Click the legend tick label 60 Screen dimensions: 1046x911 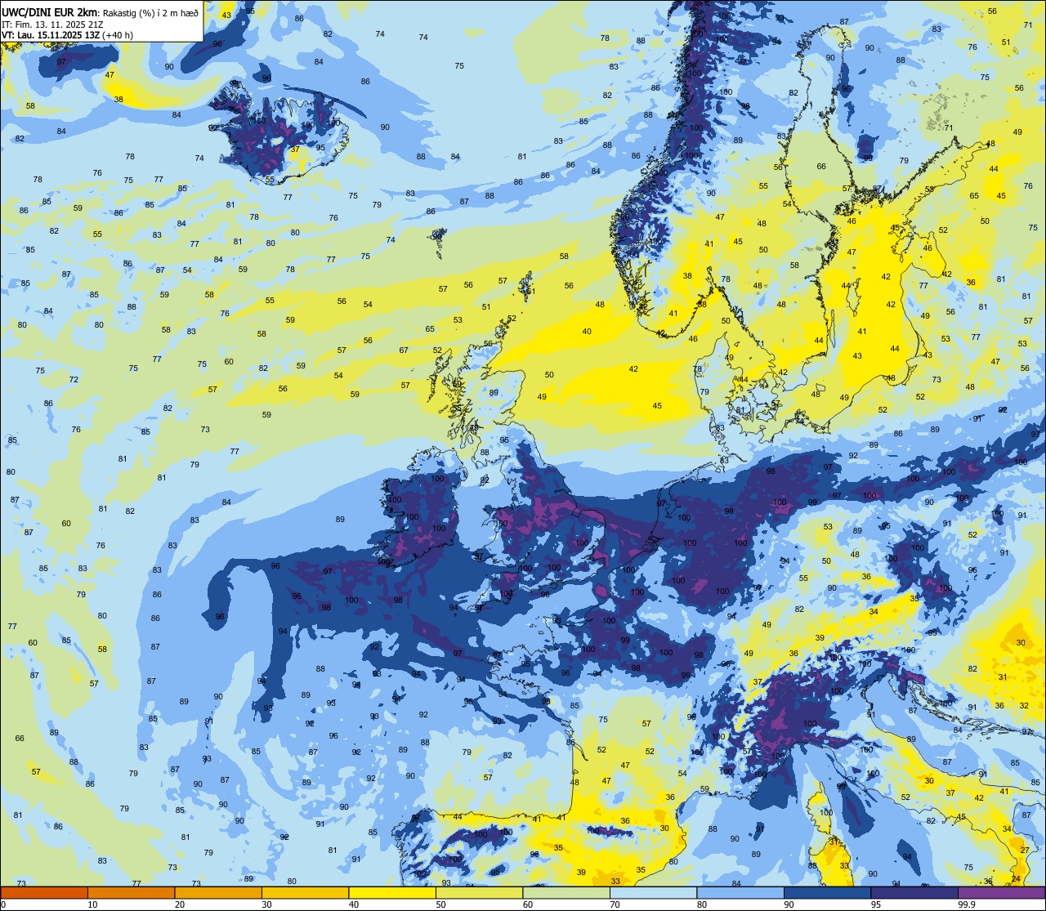(528, 904)
